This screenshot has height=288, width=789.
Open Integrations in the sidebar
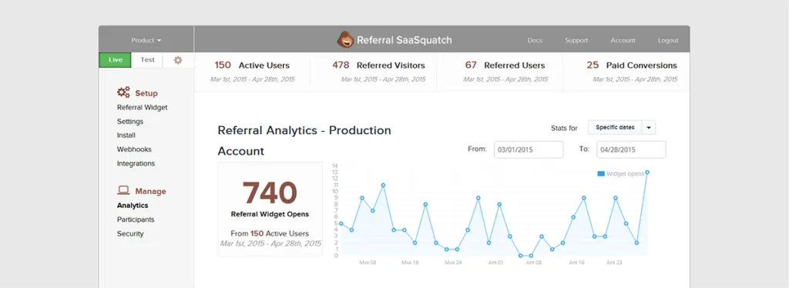click(x=136, y=163)
